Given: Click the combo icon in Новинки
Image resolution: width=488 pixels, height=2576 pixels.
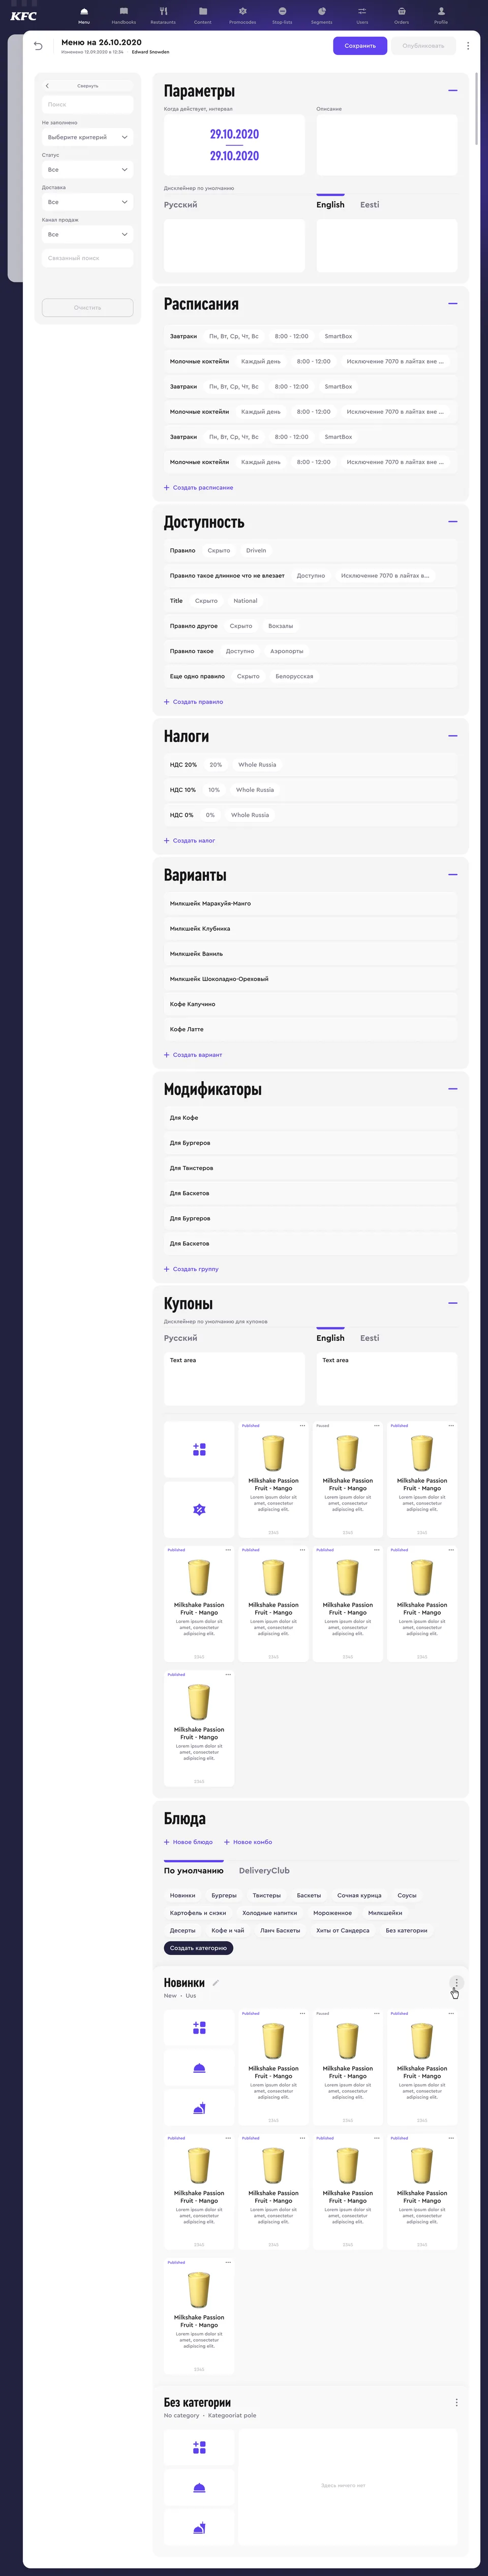Looking at the screenshot, I should tap(199, 2108).
